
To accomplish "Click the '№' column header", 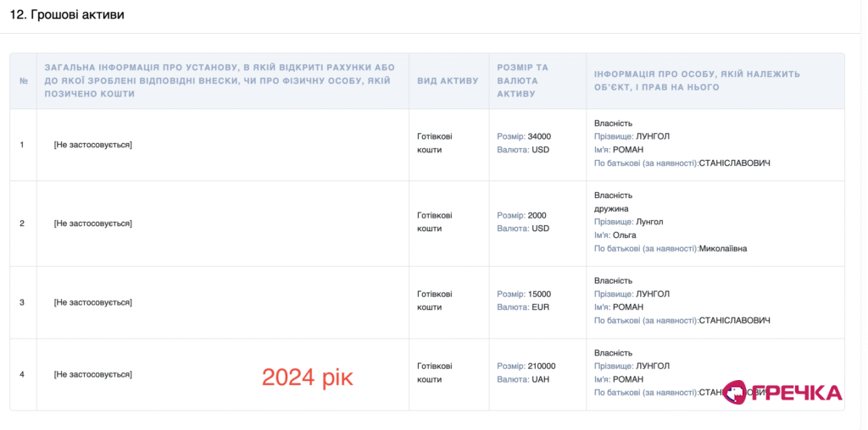I will (24, 80).
